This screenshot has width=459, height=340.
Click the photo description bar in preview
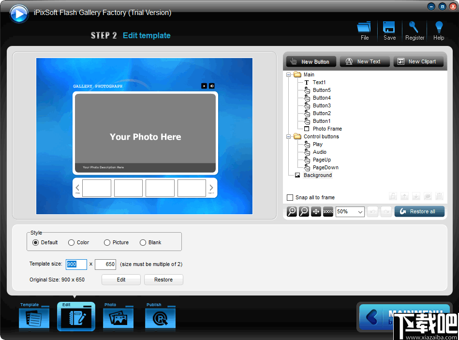[145, 167]
